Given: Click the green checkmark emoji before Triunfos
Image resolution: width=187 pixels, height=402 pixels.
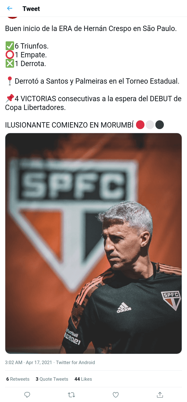Looking at the screenshot, I should click(10, 46).
